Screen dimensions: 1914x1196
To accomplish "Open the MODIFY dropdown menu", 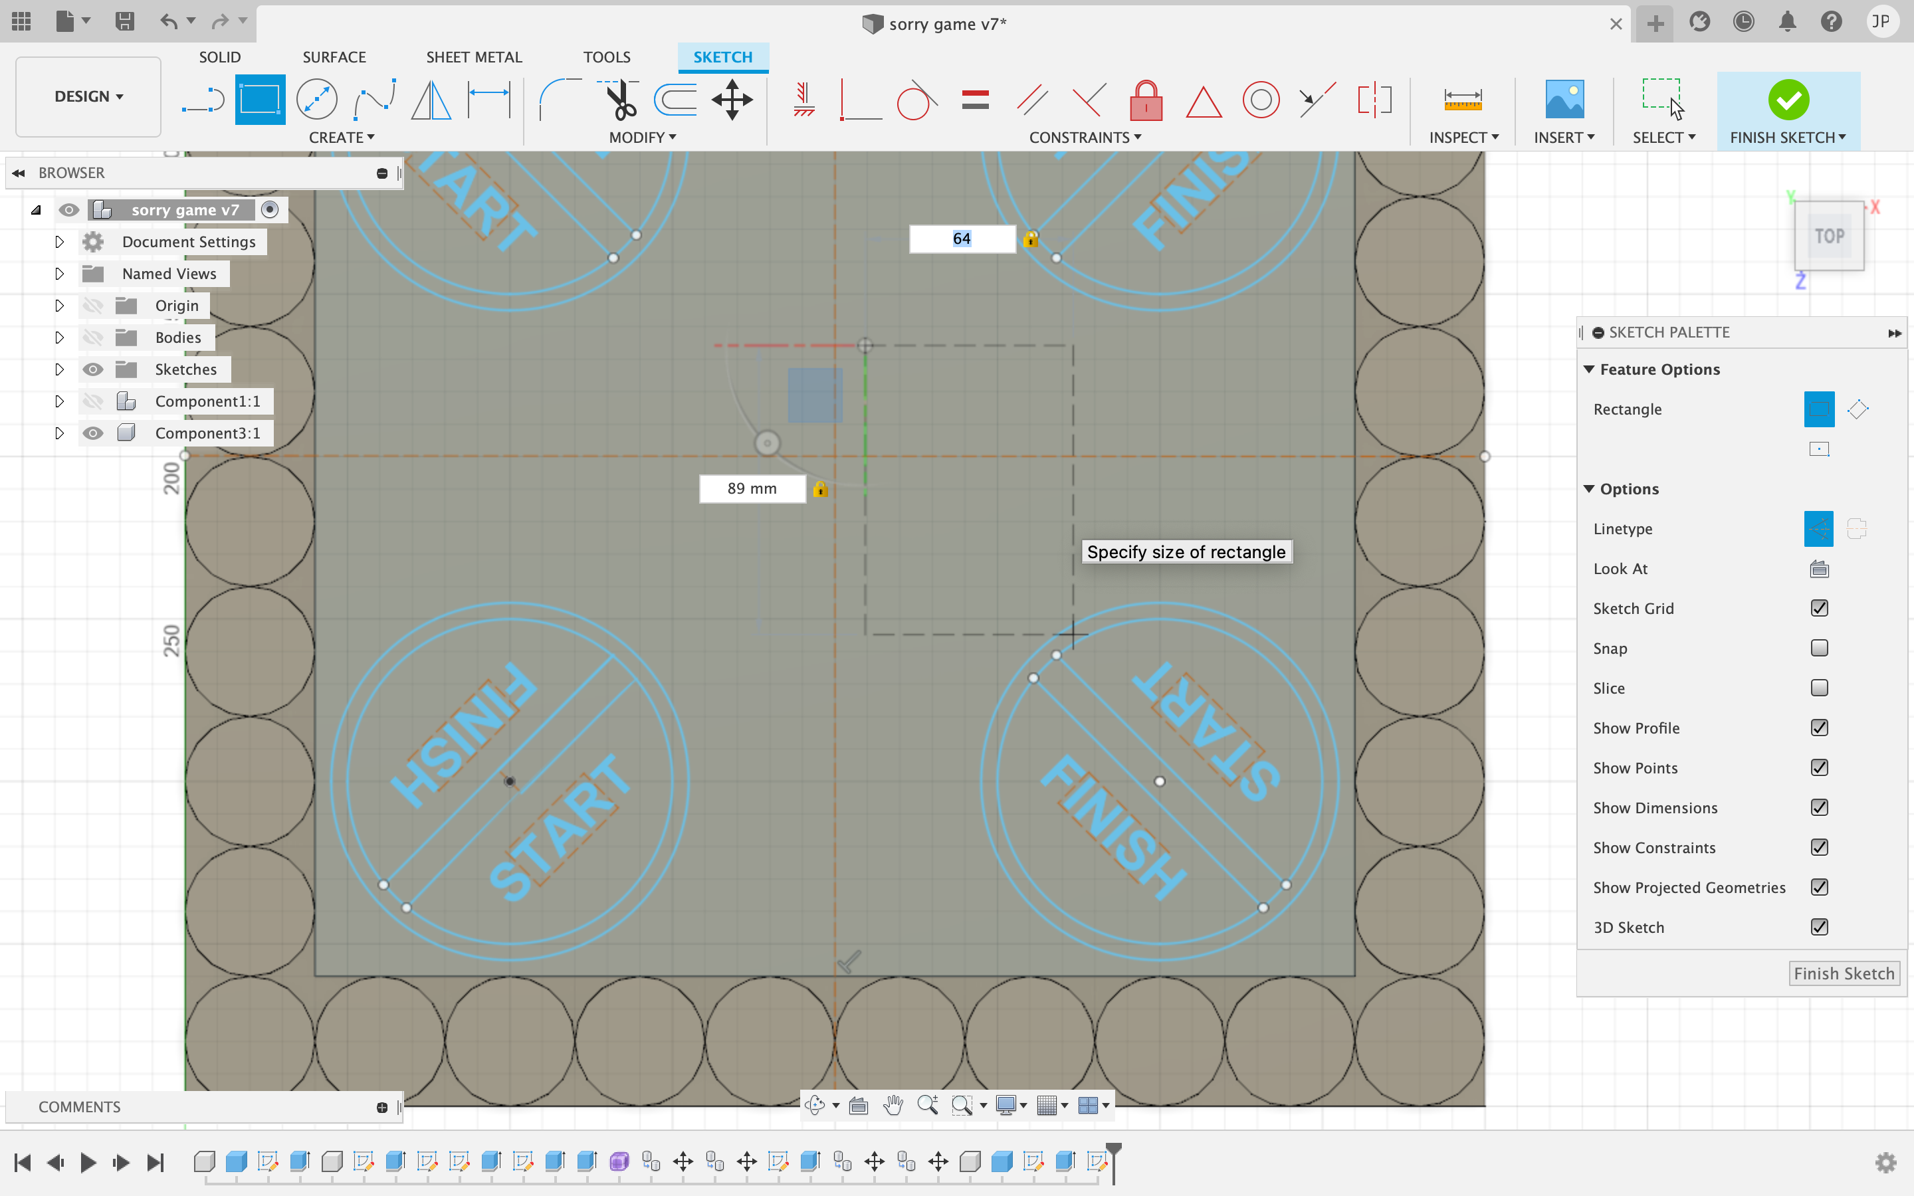I will point(642,138).
